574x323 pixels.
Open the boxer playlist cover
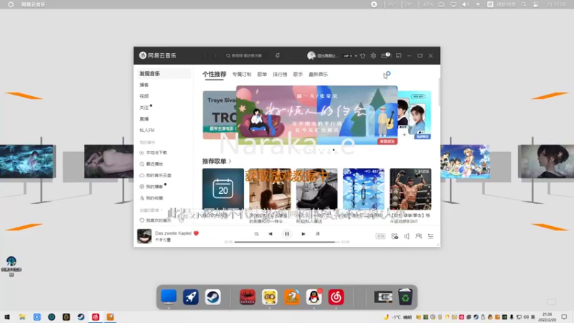(x=410, y=189)
